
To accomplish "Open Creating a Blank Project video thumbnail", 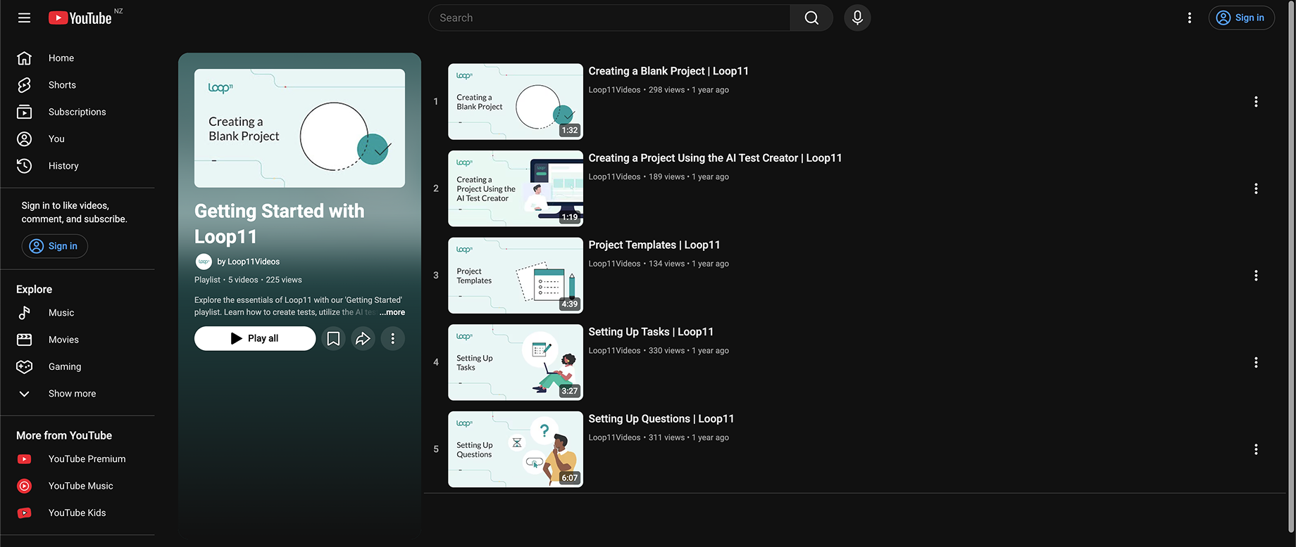I will click(516, 102).
